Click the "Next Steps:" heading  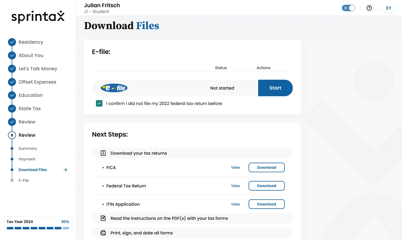coord(110,134)
